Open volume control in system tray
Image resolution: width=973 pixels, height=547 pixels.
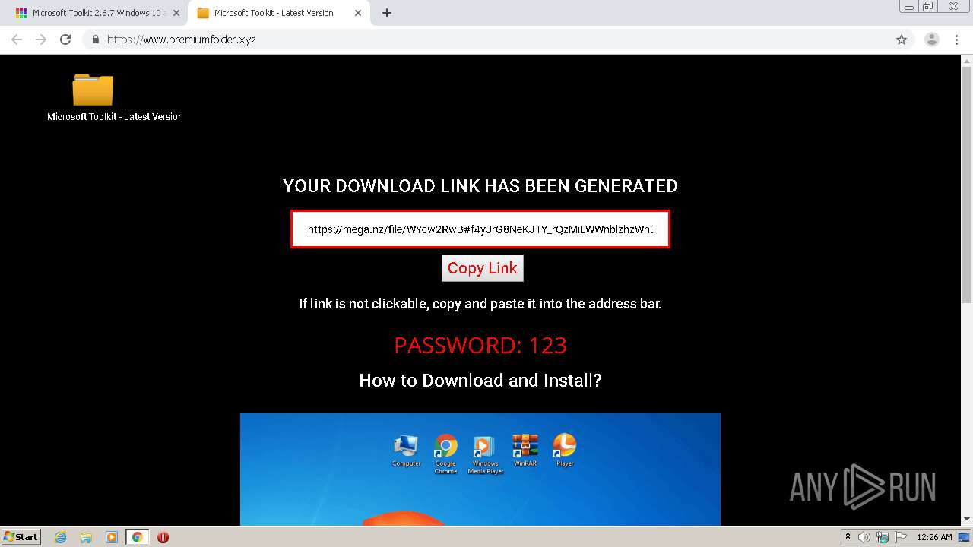click(x=864, y=537)
